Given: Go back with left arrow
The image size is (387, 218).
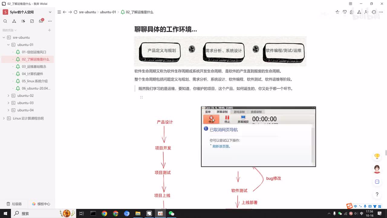Looking at the screenshot, I should click(64, 12).
